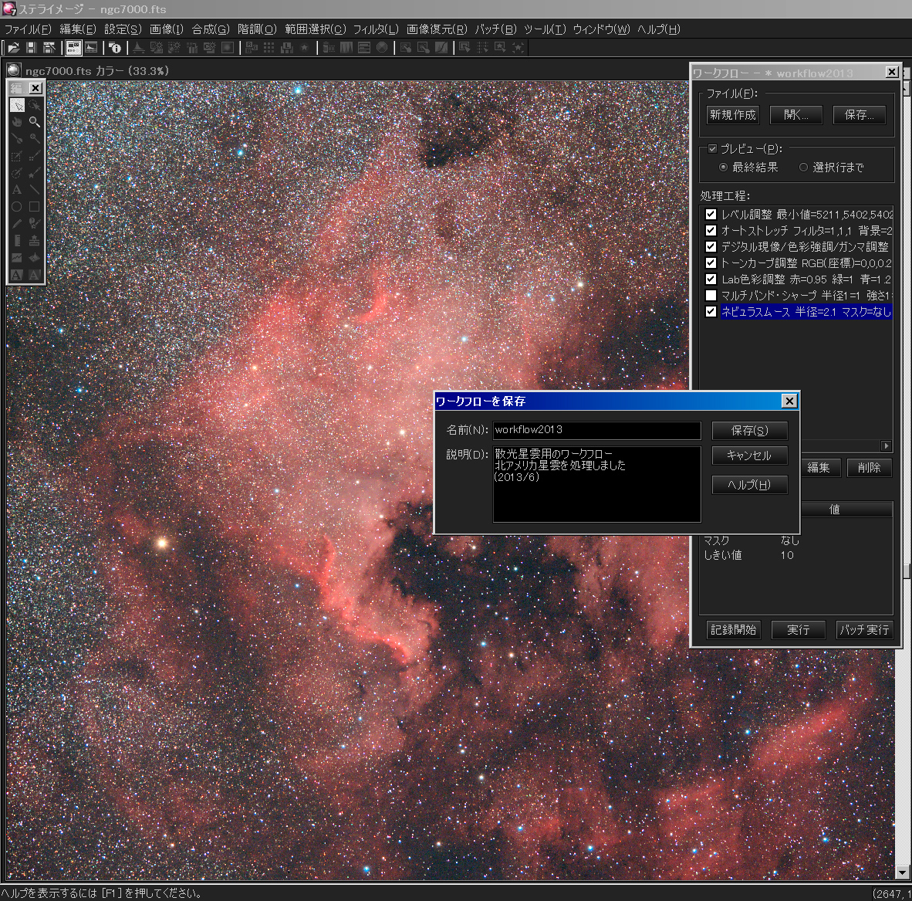This screenshot has height=901, width=912.
Task: Click the open file icon in toolbar
Action: 13,48
